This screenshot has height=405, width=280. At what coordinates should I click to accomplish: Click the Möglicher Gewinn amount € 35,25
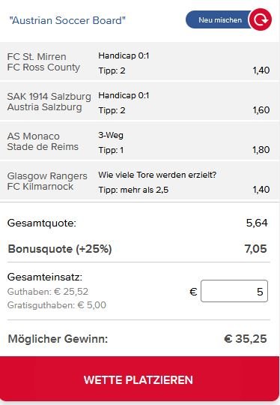tap(246, 339)
